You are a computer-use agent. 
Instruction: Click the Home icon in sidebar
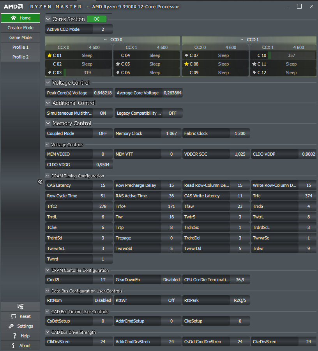tap(13, 18)
